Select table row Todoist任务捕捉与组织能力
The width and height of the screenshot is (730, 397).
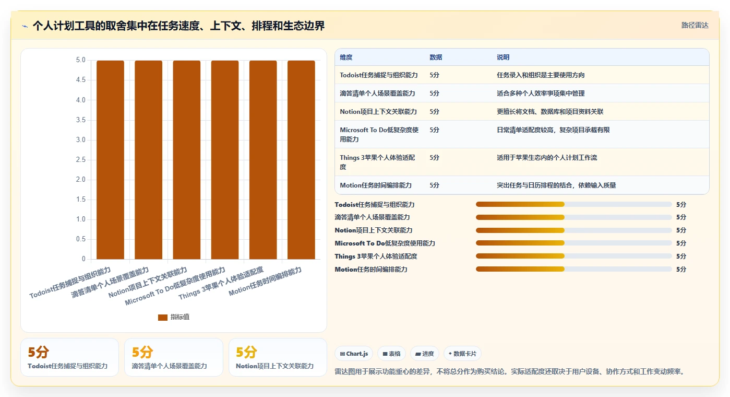click(x=522, y=75)
